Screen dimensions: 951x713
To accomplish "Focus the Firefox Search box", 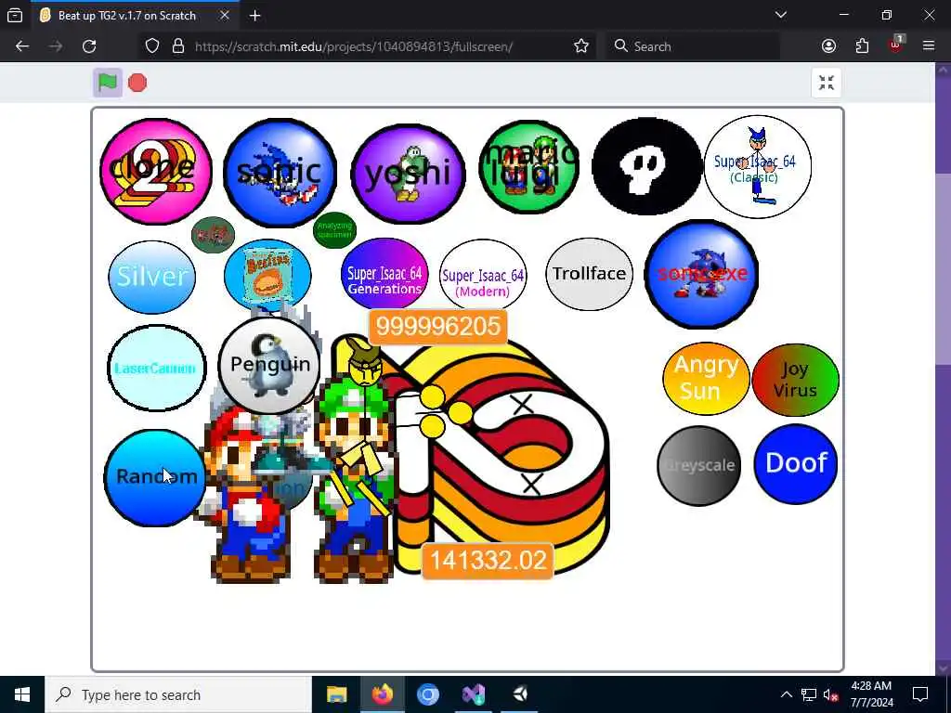I will (693, 46).
